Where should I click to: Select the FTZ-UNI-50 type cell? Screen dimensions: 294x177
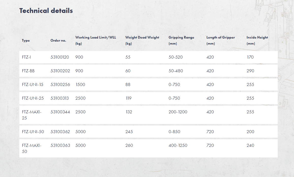point(33,132)
